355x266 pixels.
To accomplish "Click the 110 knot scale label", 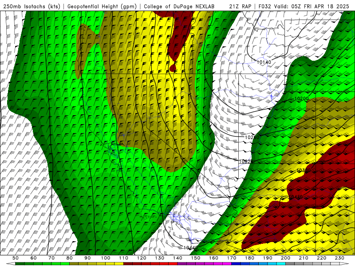I will click(124, 258).
